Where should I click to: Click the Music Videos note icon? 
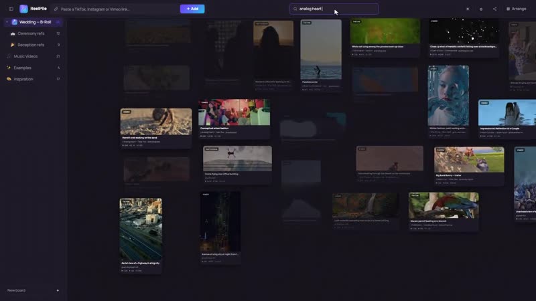coord(9,56)
